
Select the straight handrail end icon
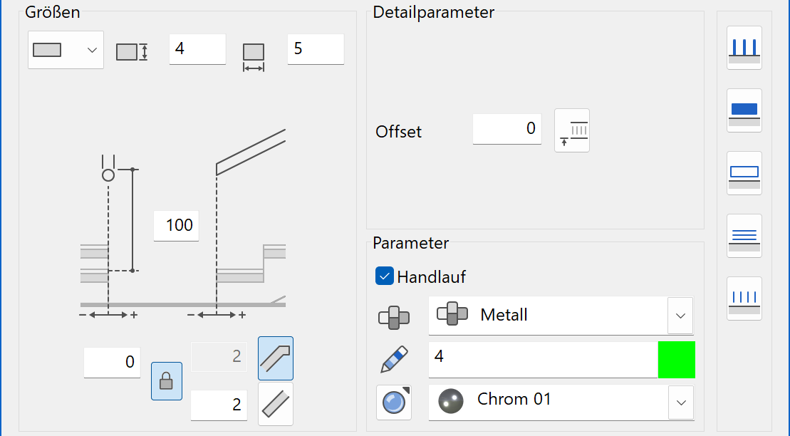[x=275, y=404]
